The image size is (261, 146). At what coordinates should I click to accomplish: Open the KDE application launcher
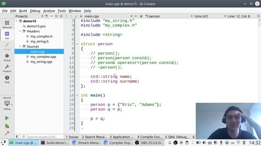pyautogui.click(x=4, y=142)
